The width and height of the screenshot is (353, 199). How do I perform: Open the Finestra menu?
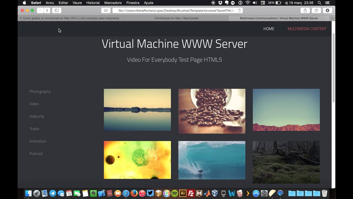click(133, 3)
